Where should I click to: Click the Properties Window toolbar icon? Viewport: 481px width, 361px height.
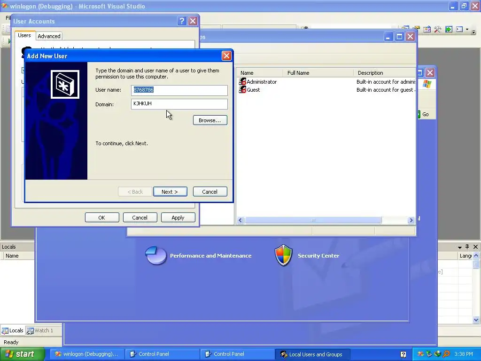(x=416, y=29)
